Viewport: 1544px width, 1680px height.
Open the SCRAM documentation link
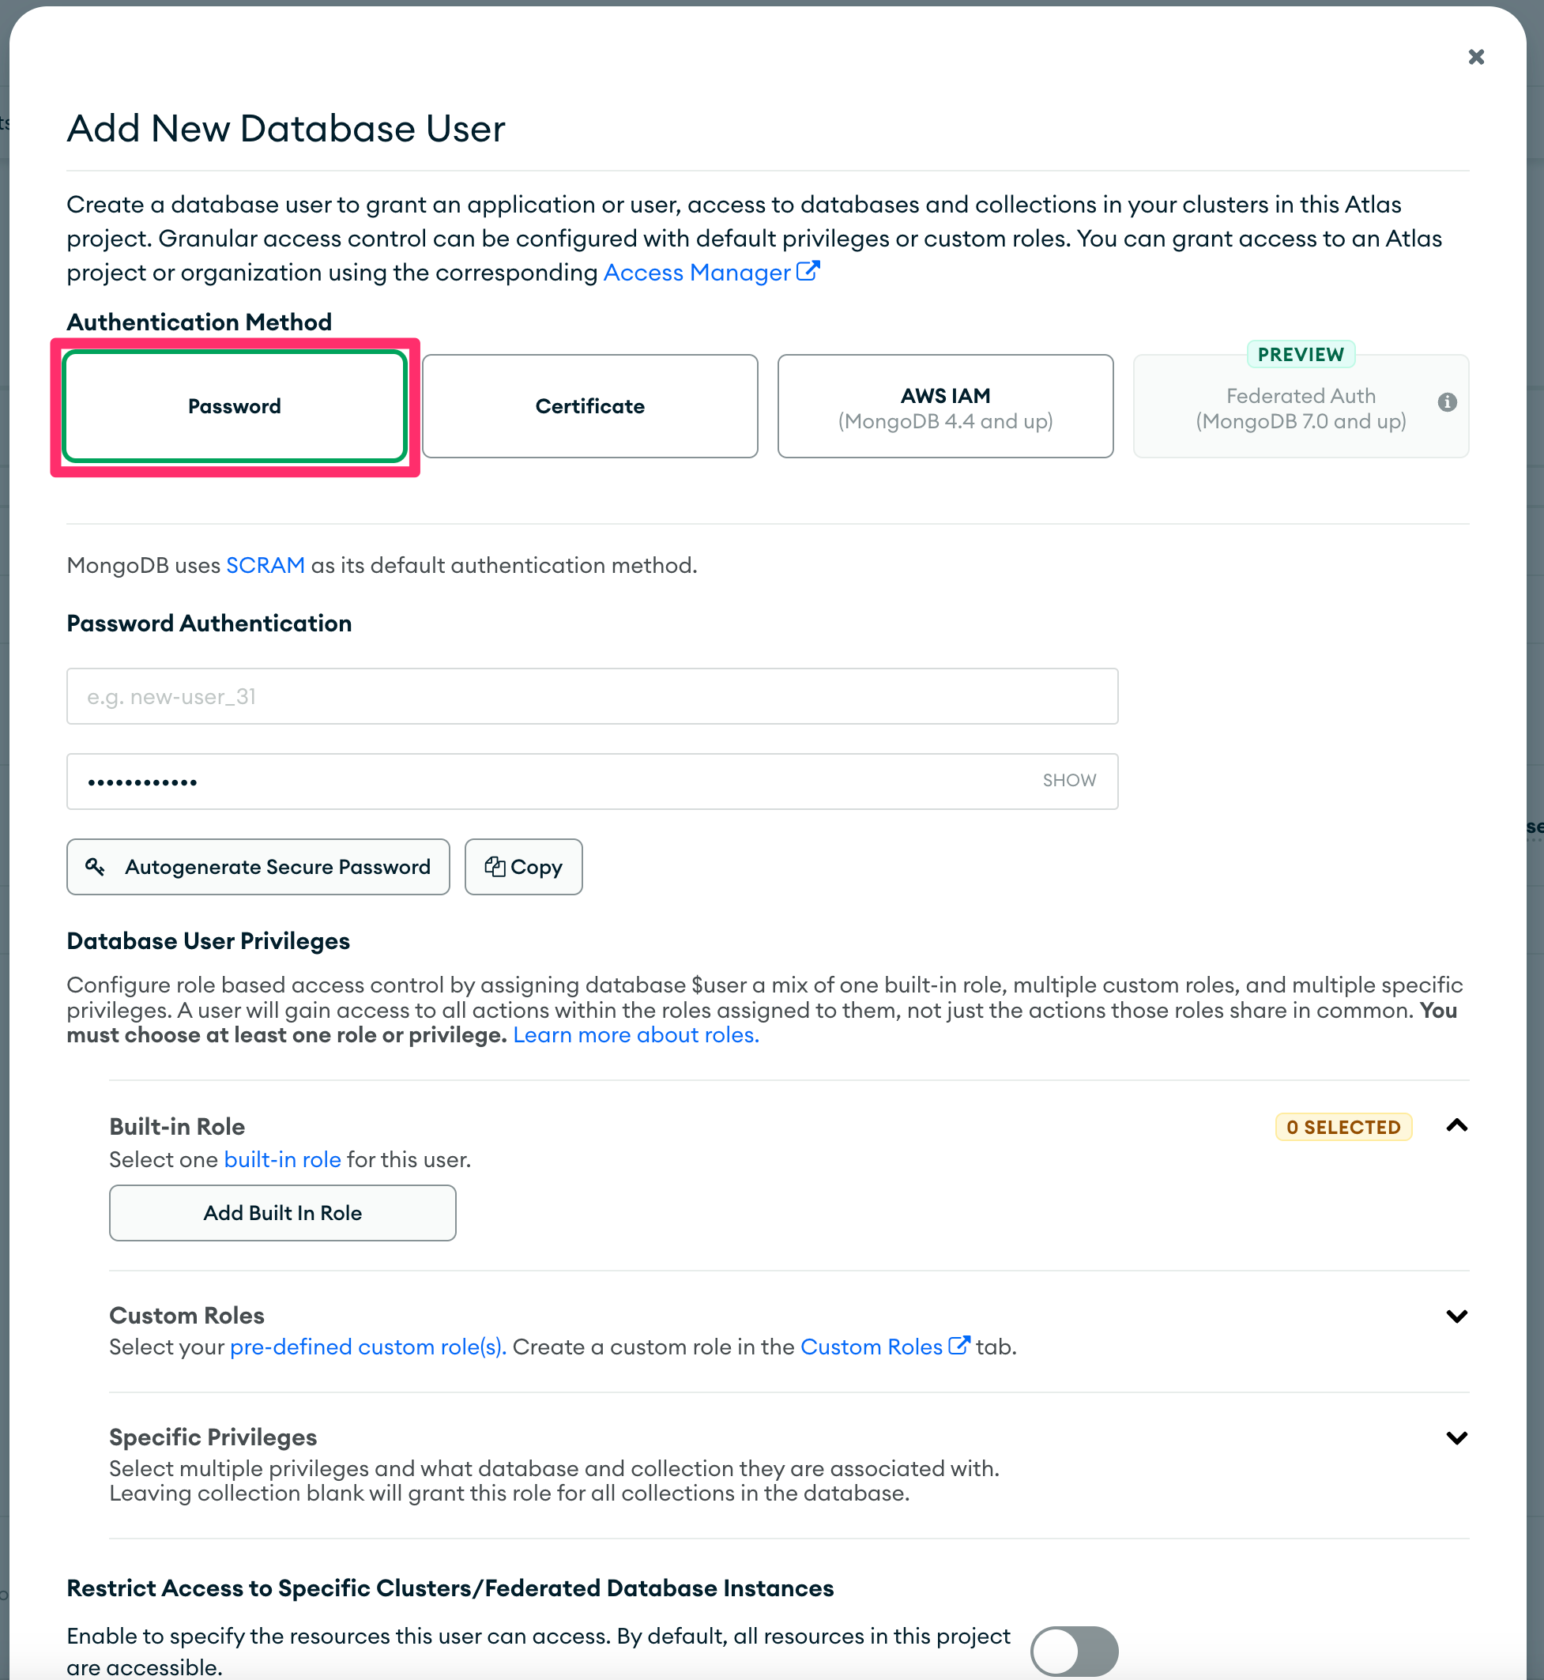[x=264, y=565]
